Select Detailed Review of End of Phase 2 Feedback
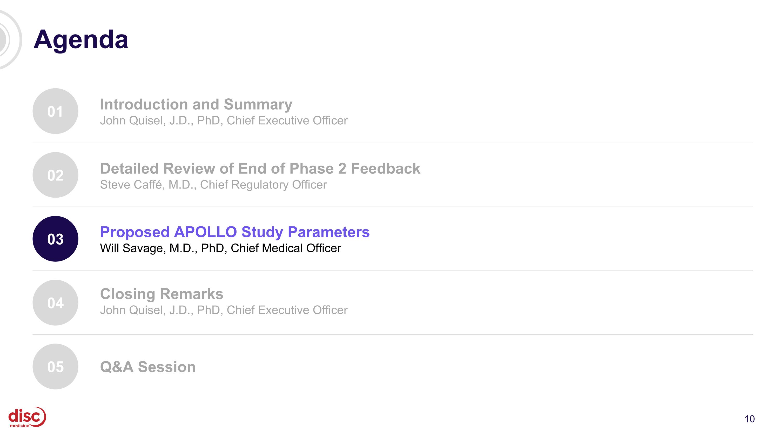Screen dimensions: 779x438 tap(260, 168)
